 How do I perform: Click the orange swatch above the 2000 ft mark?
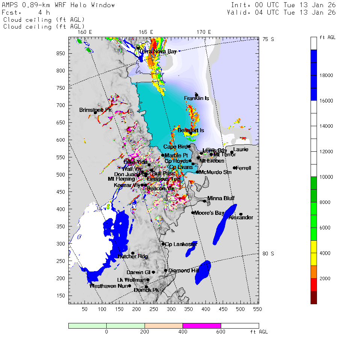point(314,272)
